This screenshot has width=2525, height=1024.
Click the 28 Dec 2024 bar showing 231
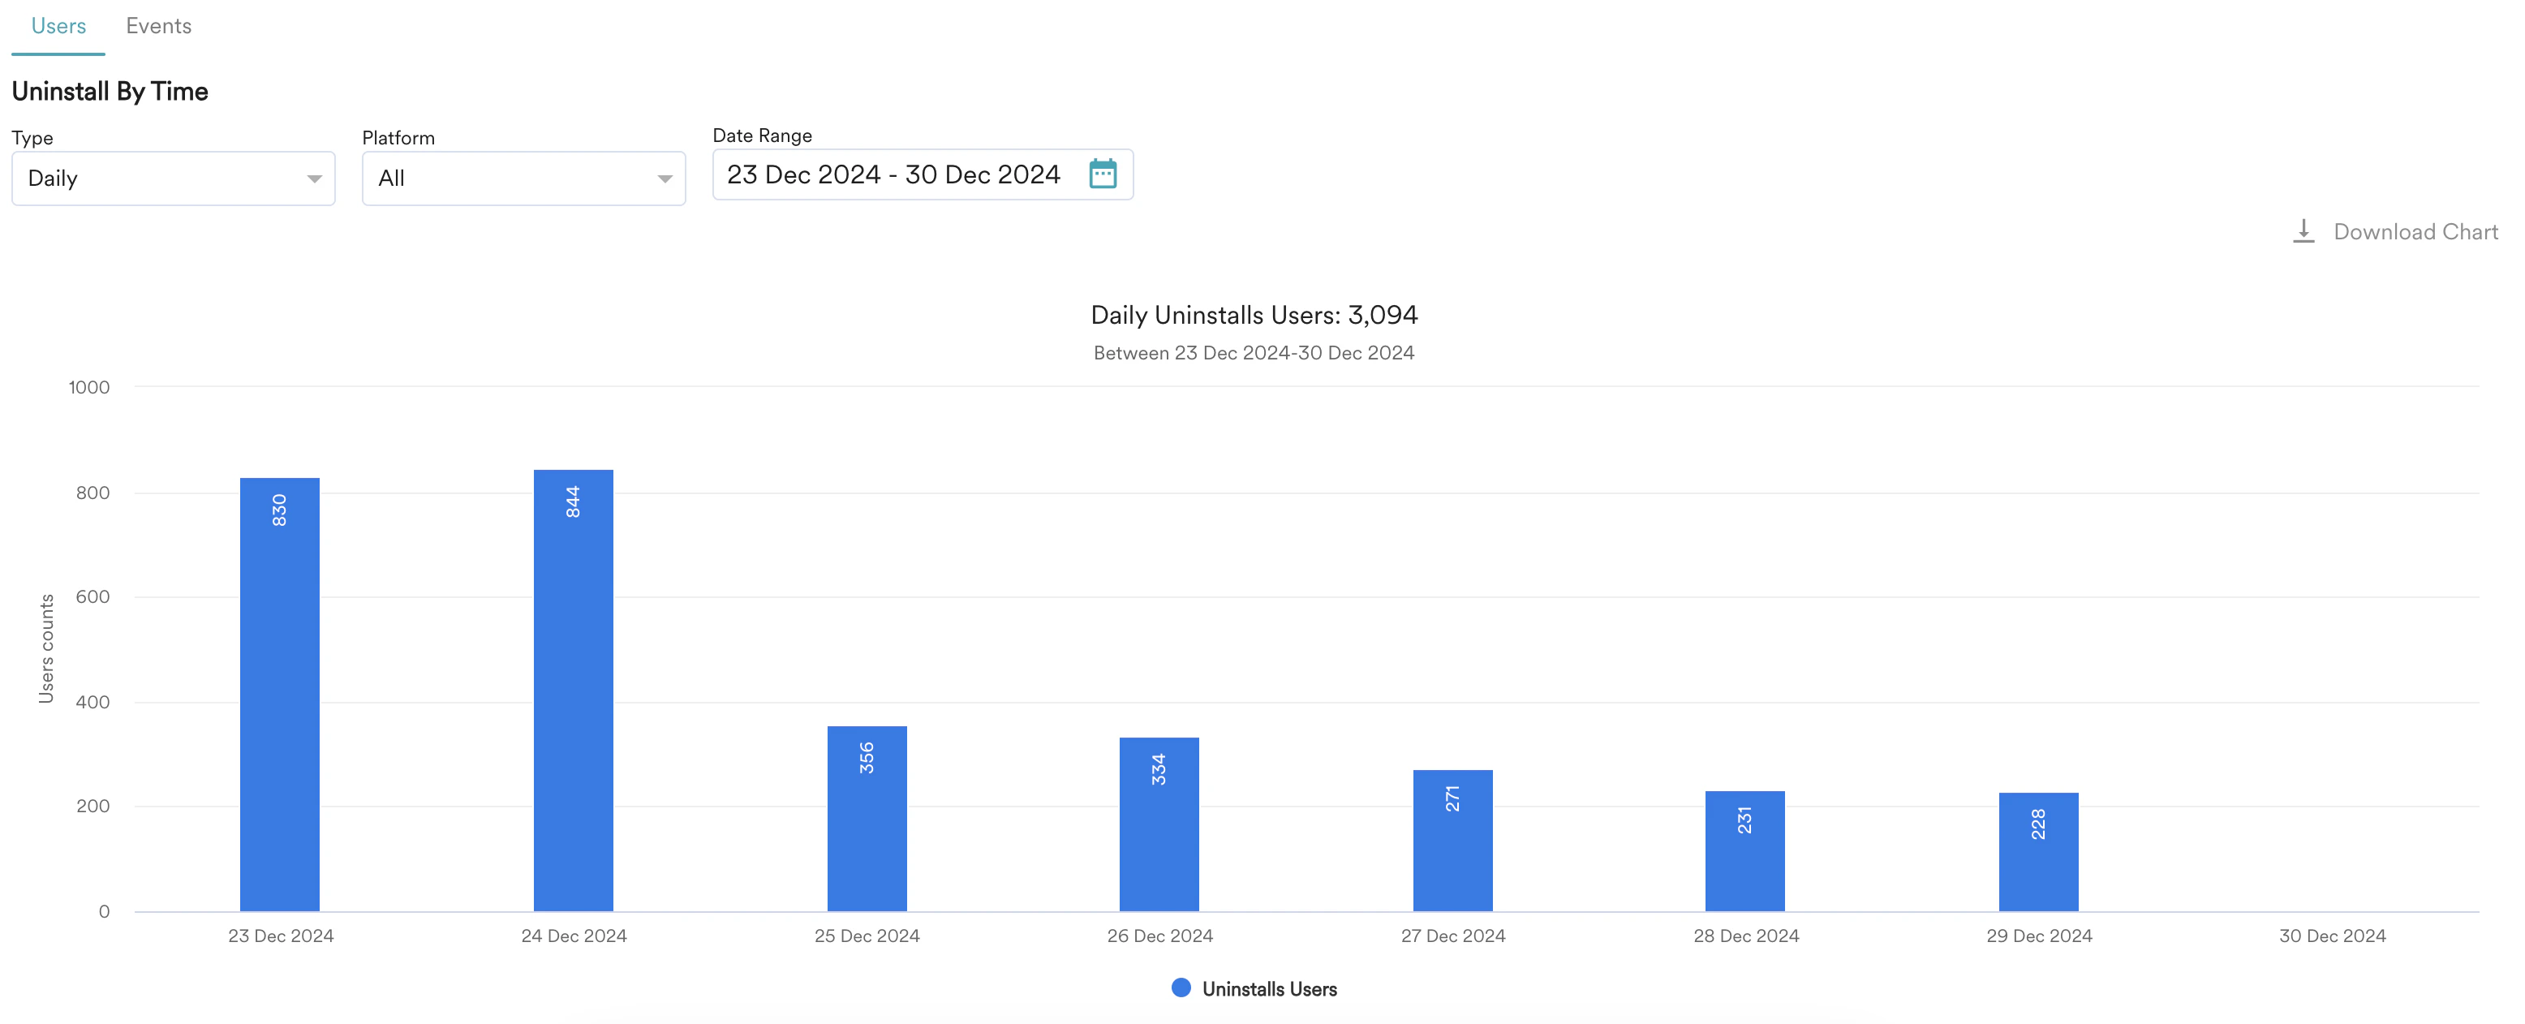[x=1744, y=850]
